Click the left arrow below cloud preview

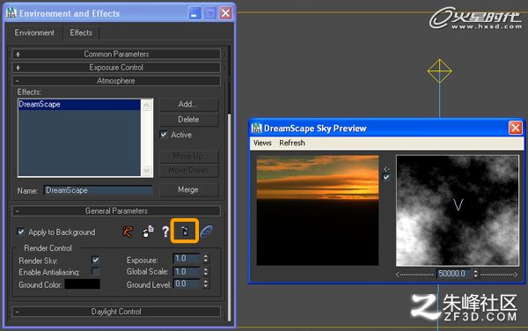coord(398,275)
